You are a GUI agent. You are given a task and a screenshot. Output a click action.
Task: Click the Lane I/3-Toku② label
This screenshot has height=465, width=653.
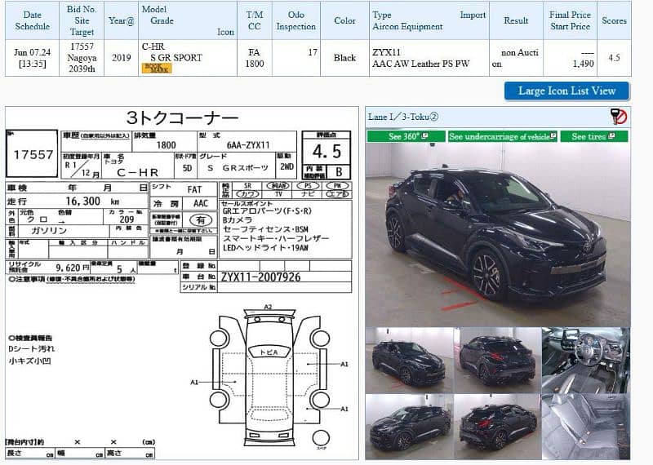402,117
